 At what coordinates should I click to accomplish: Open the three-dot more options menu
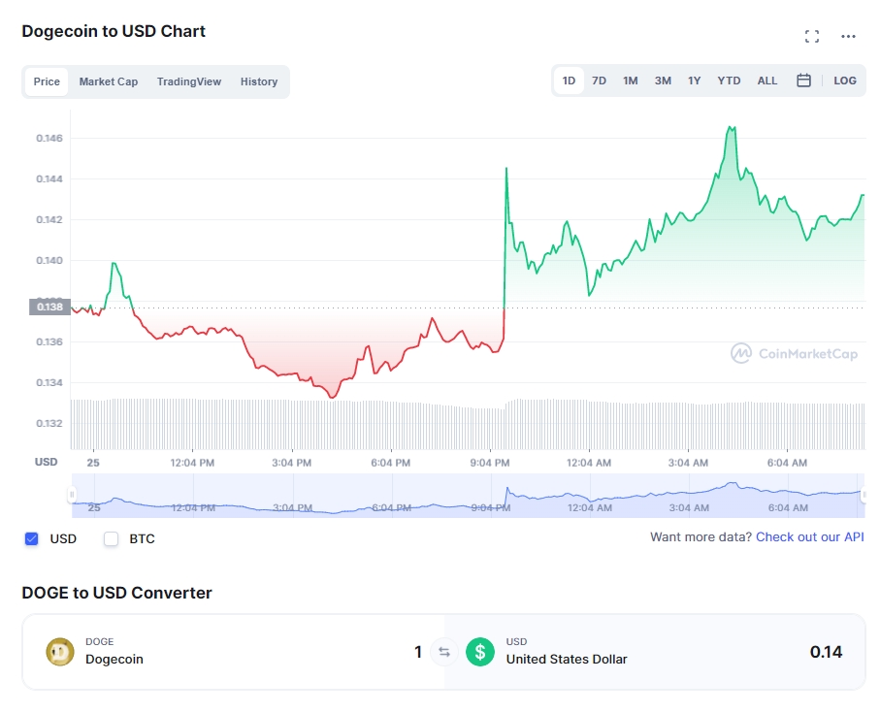tap(848, 37)
